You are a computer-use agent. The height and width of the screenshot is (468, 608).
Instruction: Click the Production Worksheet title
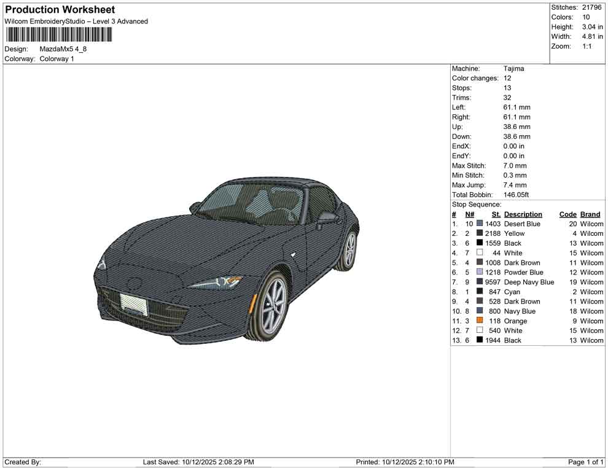[x=60, y=10]
